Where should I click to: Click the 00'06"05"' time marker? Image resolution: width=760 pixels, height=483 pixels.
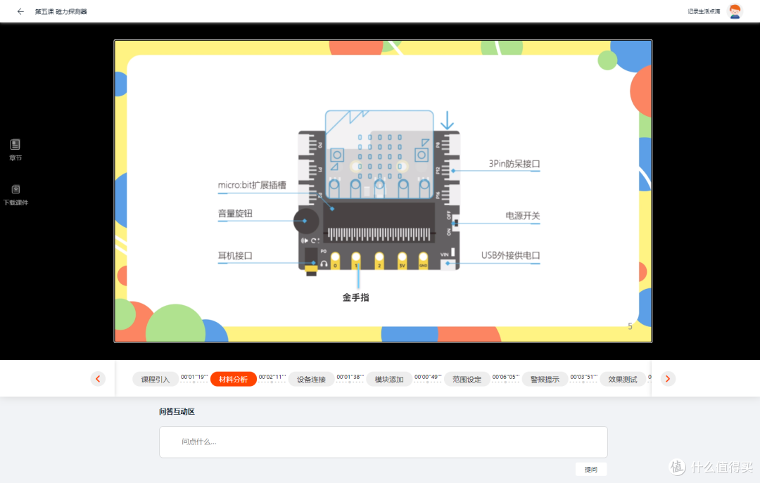click(x=506, y=377)
